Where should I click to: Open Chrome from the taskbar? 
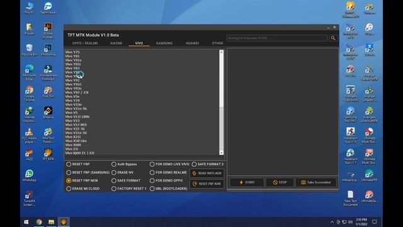coord(39,222)
